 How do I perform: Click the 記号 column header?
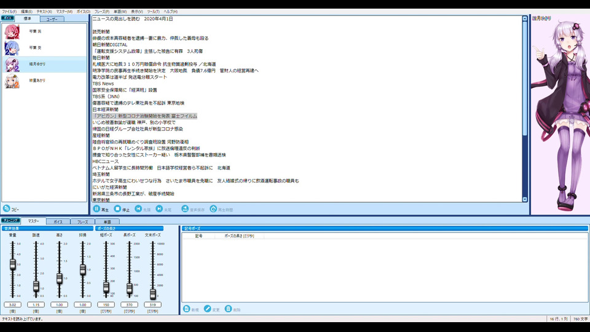199,236
